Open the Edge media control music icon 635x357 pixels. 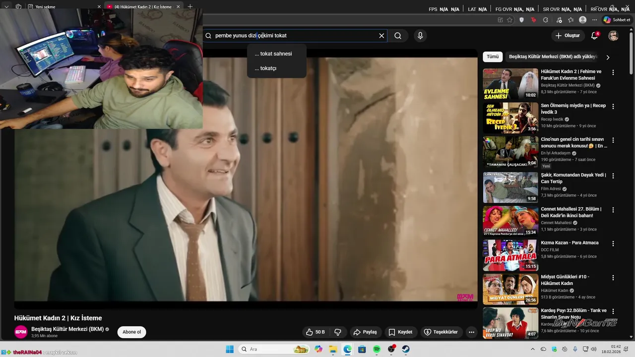pos(559,20)
